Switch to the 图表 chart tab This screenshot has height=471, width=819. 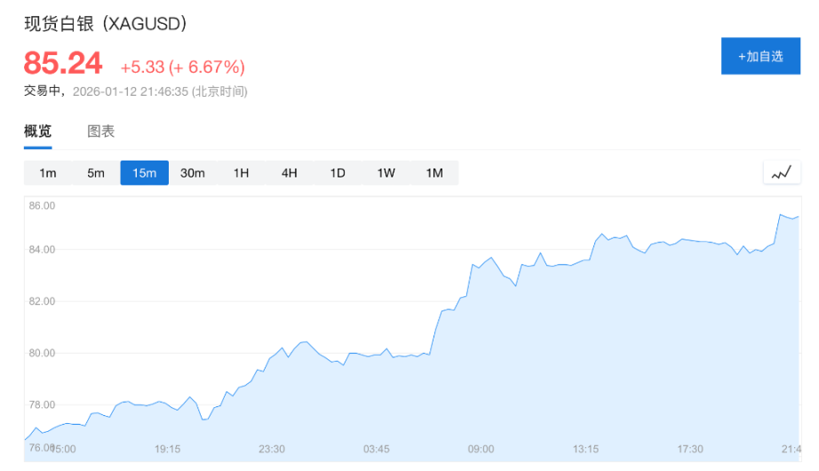pyautogui.click(x=100, y=131)
